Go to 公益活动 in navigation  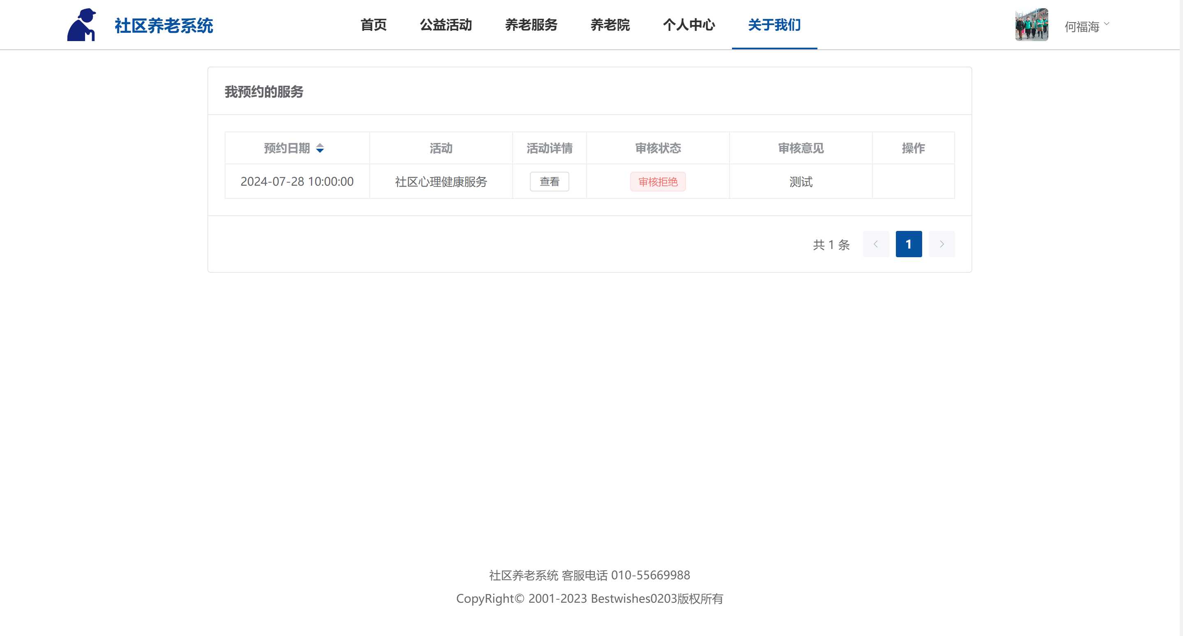tap(445, 25)
